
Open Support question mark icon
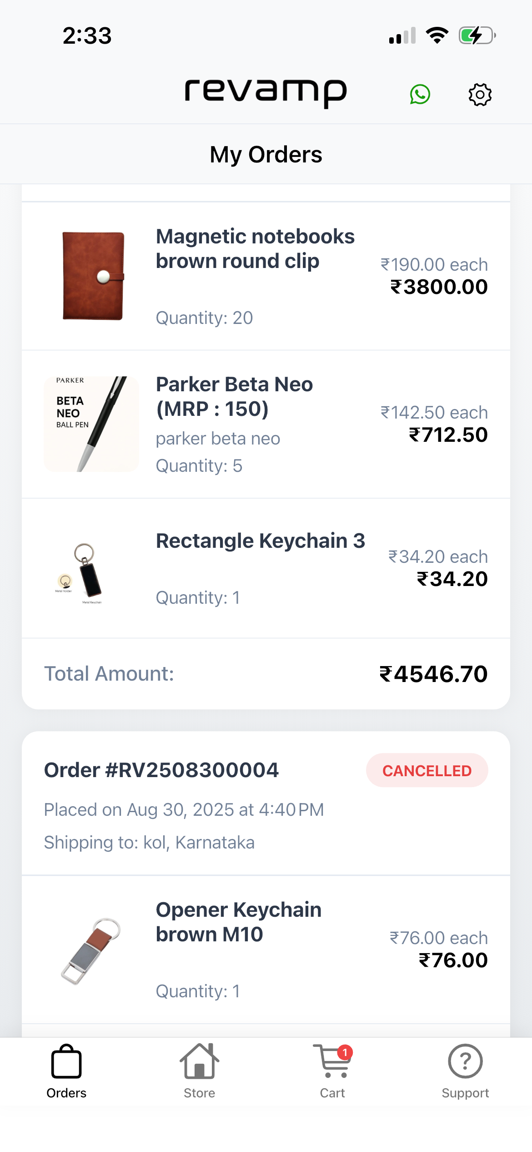465,1061
